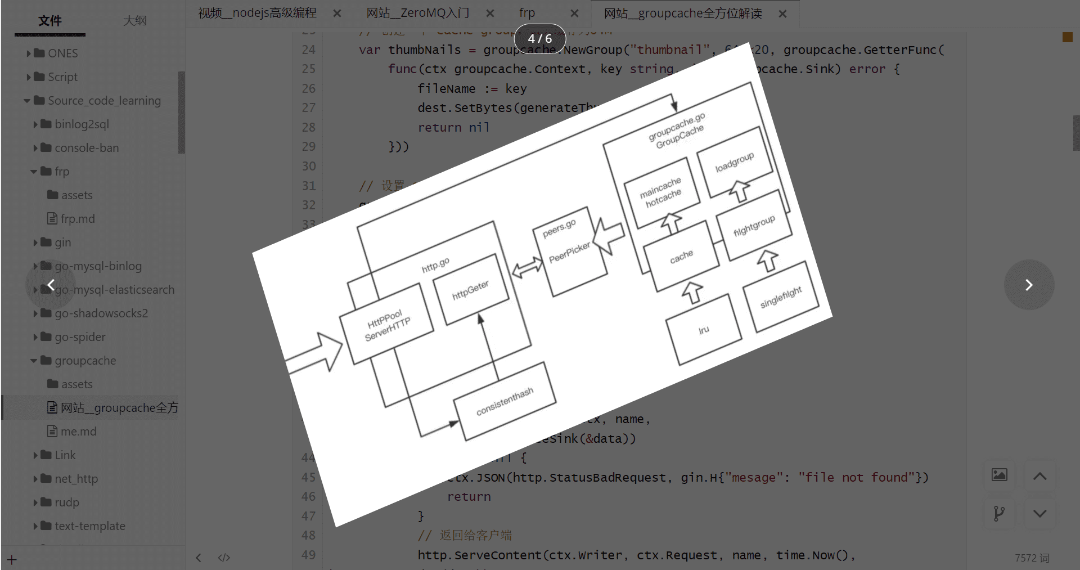Click the editor vertical scrollbar thumb
The width and height of the screenshot is (1080, 570).
1076,133
